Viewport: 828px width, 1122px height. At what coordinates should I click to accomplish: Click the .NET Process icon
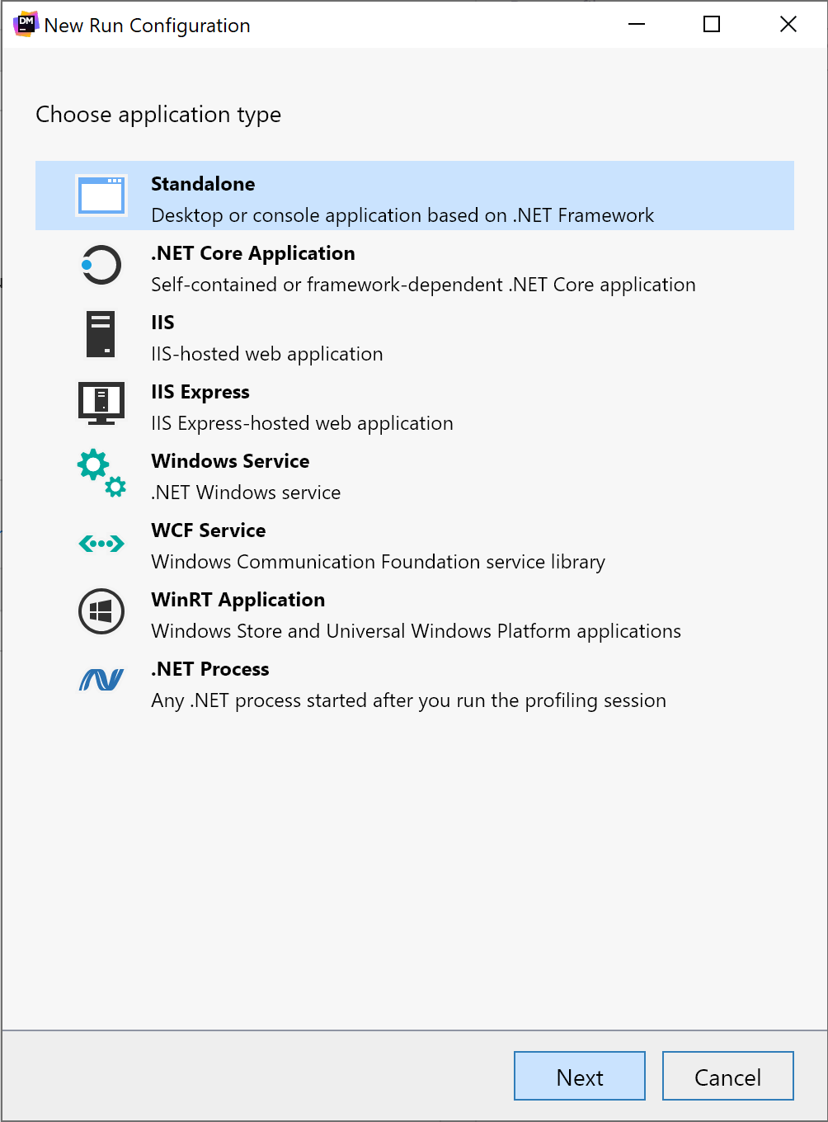[x=101, y=681]
